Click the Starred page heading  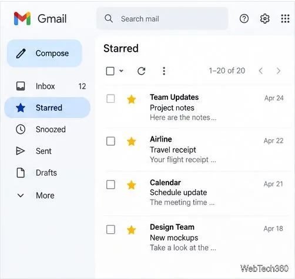[x=121, y=48]
